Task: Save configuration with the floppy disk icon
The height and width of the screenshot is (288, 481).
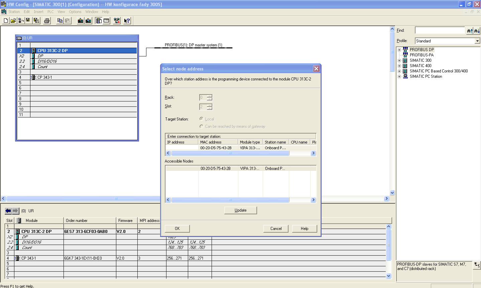Action: click(x=28, y=21)
